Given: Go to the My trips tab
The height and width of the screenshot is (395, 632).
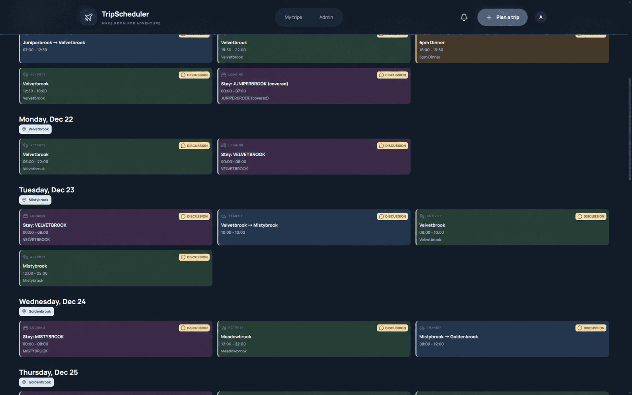Looking at the screenshot, I should [293, 17].
